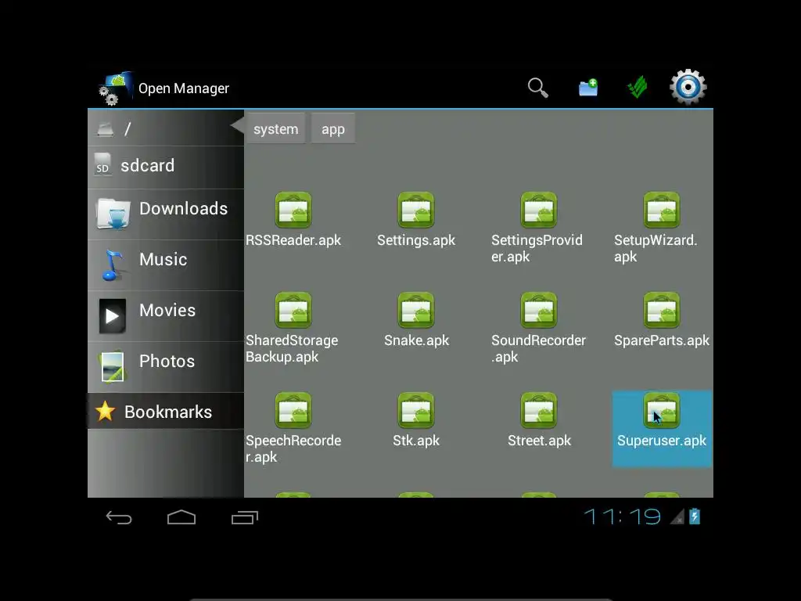Open the Bookmarks section

coord(166,411)
